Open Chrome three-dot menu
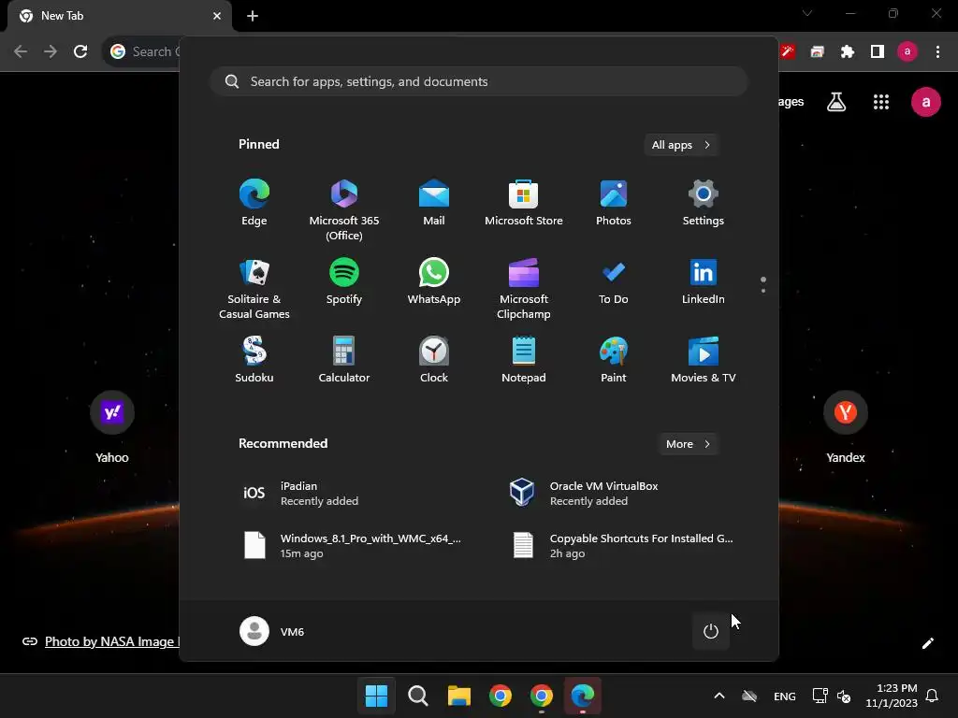 (937, 52)
